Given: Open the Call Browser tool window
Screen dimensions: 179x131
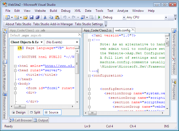Looking at the screenshot, I should 21,120.
